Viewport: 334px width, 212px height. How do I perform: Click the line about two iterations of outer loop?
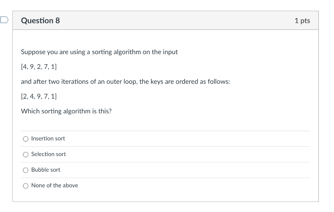[x=126, y=82]
